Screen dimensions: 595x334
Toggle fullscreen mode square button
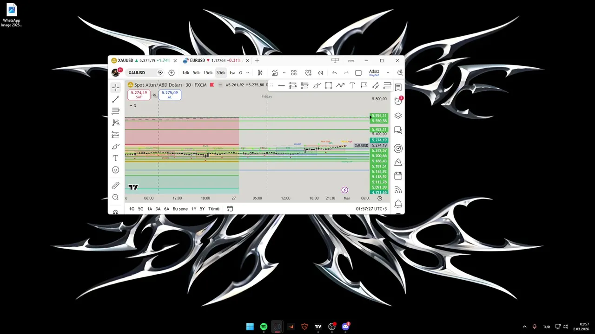click(358, 73)
